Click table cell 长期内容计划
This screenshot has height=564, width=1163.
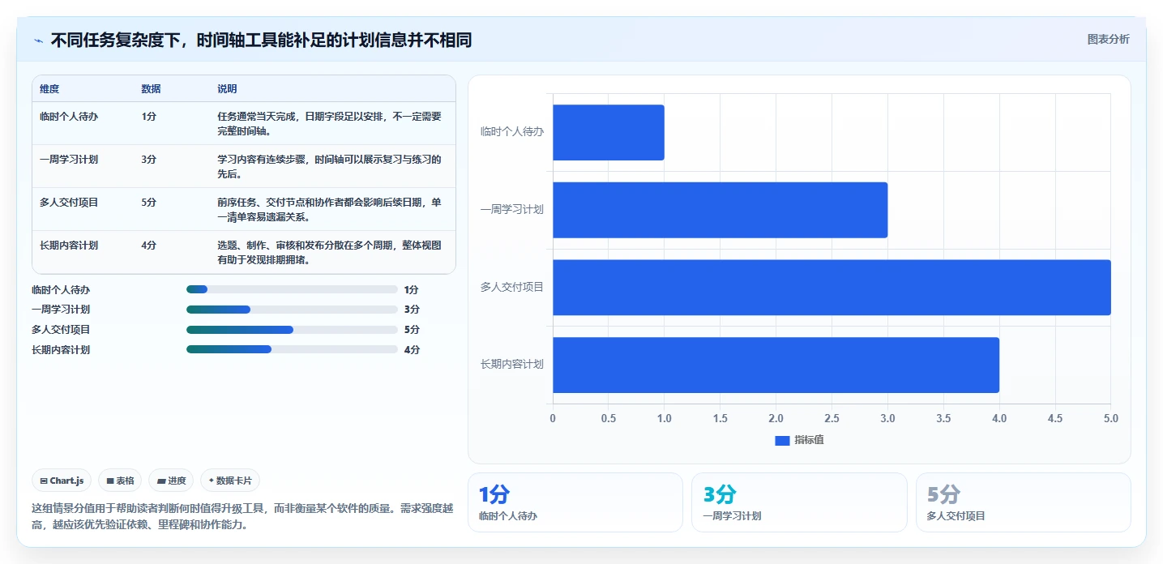pyautogui.click(x=69, y=246)
